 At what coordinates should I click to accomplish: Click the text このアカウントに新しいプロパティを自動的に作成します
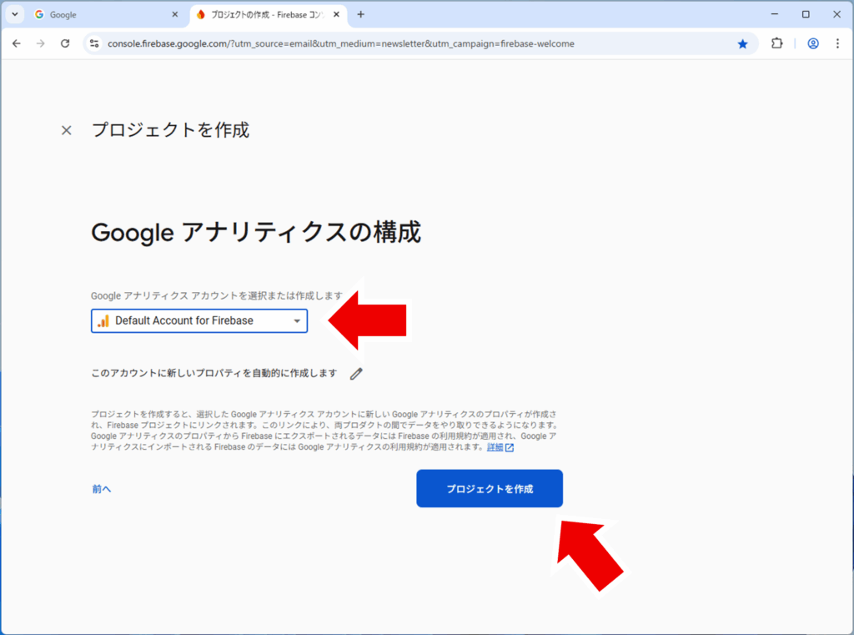point(214,373)
